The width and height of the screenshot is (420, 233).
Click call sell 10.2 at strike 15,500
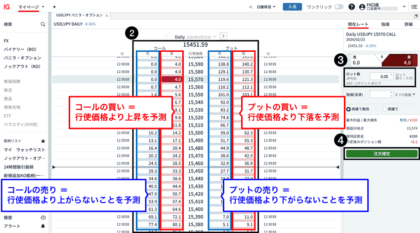(x=148, y=133)
